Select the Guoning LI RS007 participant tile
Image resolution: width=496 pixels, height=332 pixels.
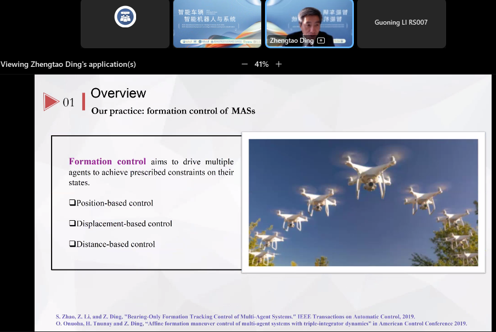tap(401, 23)
